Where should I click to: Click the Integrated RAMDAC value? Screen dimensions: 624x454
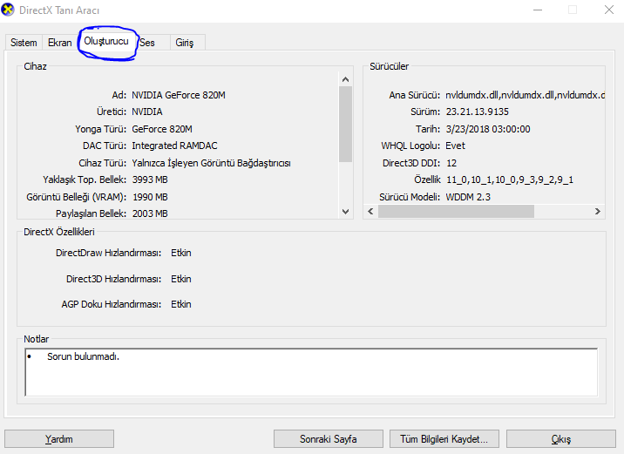pyautogui.click(x=174, y=146)
